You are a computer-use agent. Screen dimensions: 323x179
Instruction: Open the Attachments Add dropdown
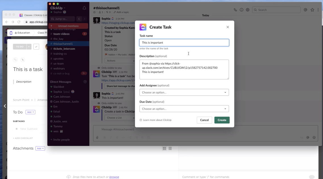coord(40,148)
